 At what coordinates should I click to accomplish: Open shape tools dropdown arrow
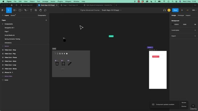point(22,10)
